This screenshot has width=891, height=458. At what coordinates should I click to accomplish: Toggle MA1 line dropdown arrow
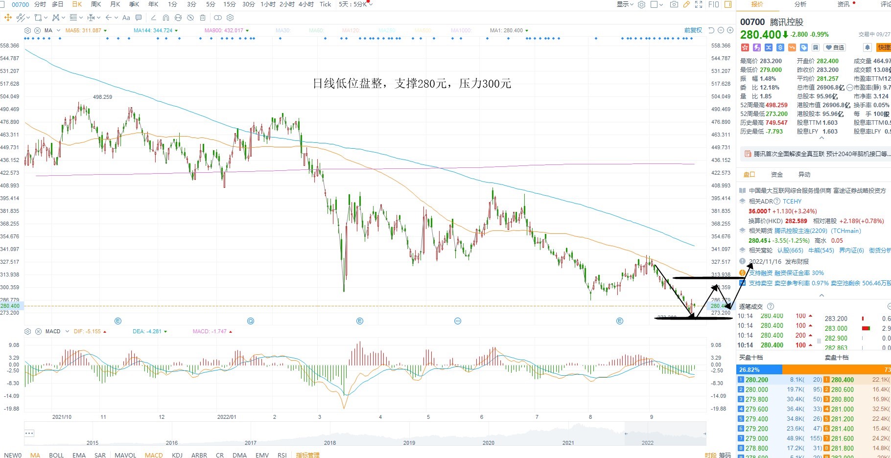click(x=527, y=30)
